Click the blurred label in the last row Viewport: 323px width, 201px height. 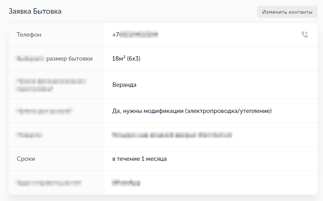pyautogui.click(x=49, y=183)
